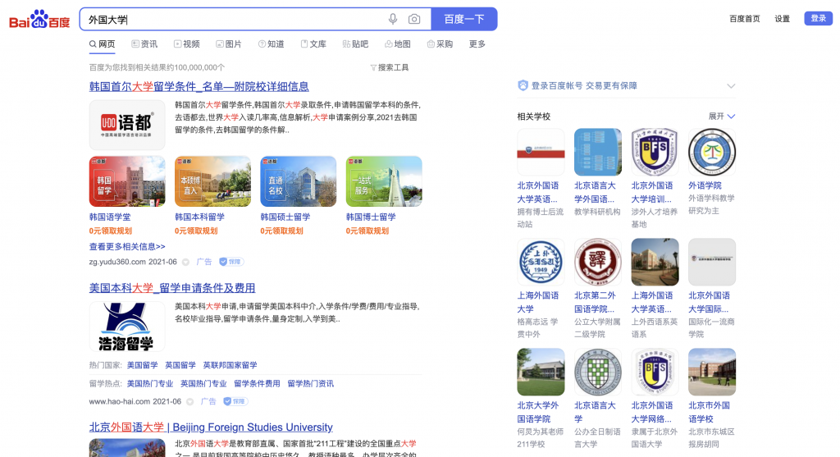This screenshot has width=840, height=457.
Task: Switch to the 资讯 tab
Action: pyautogui.click(x=144, y=44)
